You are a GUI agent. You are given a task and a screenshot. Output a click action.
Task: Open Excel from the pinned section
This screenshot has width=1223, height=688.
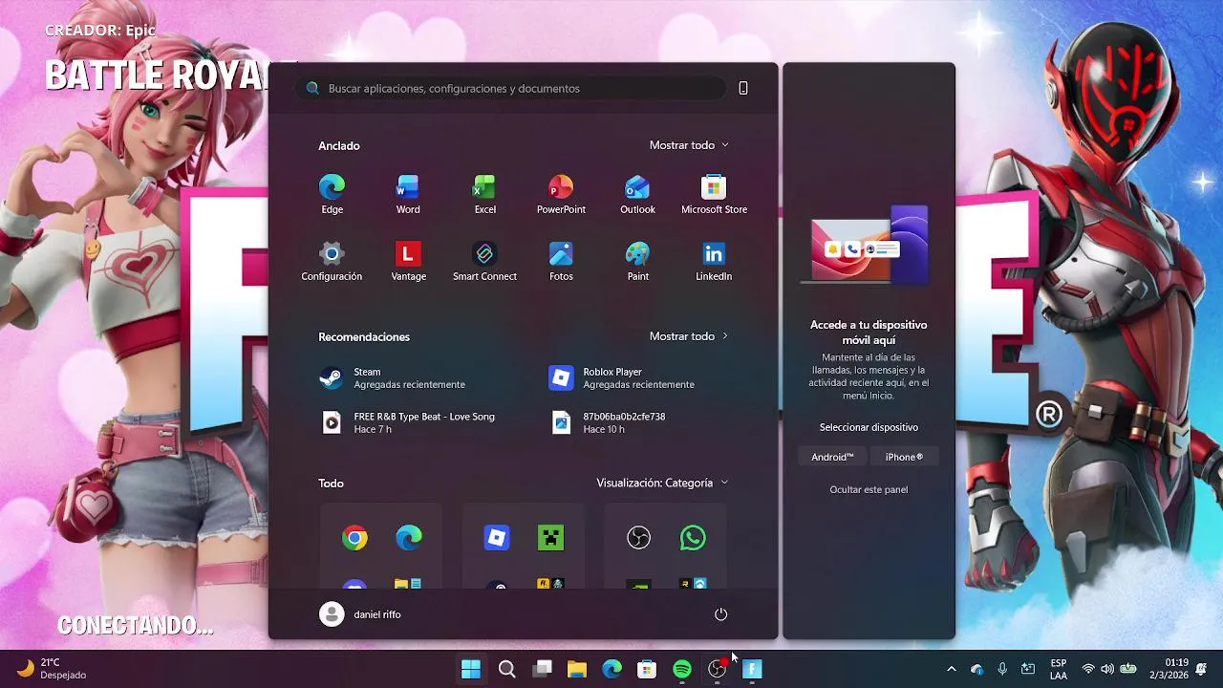click(x=484, y=194)
